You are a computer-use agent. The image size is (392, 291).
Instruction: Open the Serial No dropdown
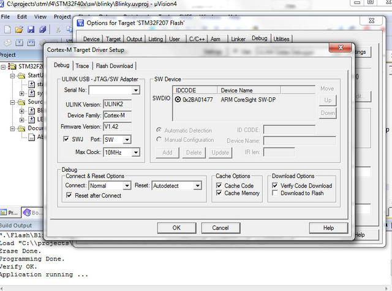point(136,90)
